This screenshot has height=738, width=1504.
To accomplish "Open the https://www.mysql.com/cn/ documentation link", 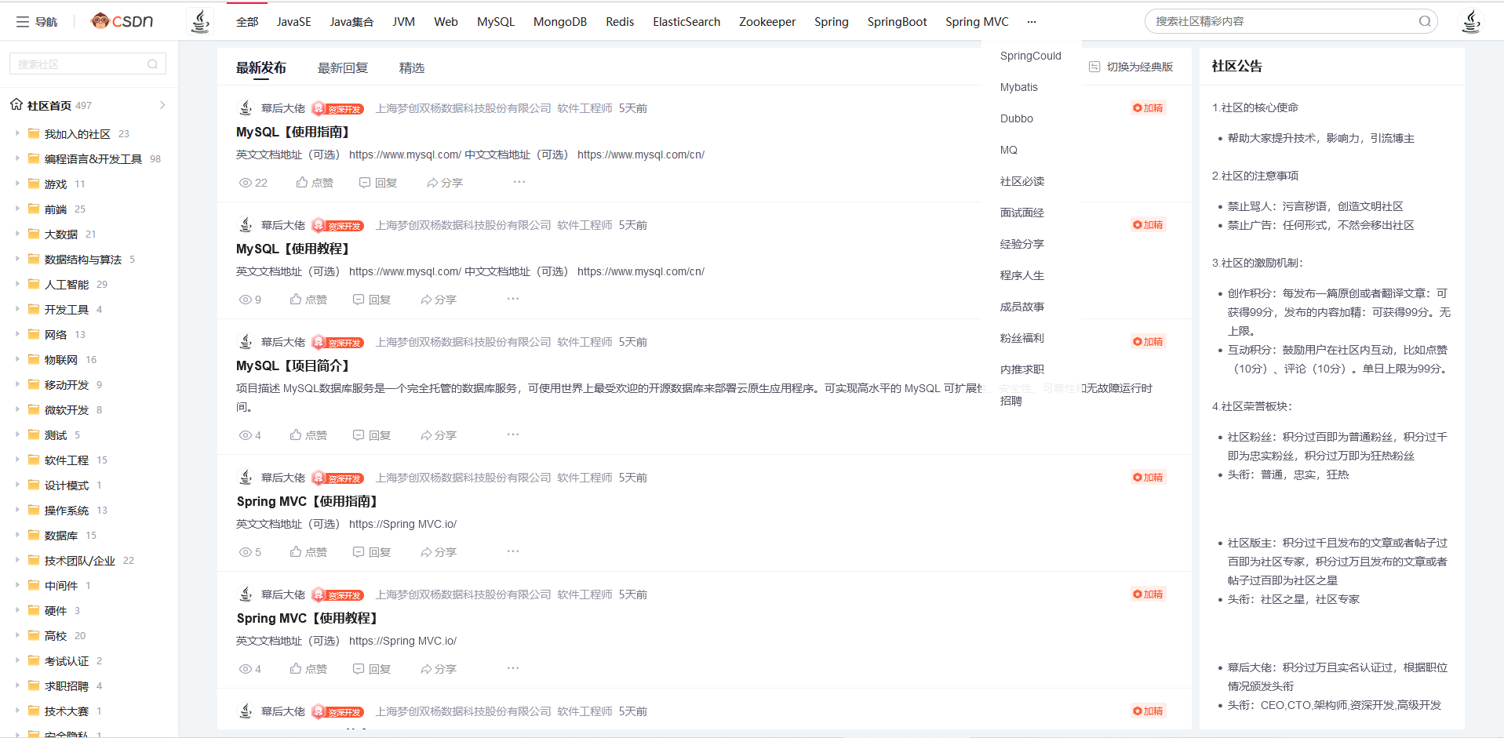I will [x=640, y=155].
